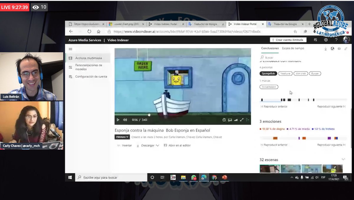Screen dimensions: 354x200
Task: Collapse the 32 escenas section
Action: pyautogui.click(x=343, y=159)
